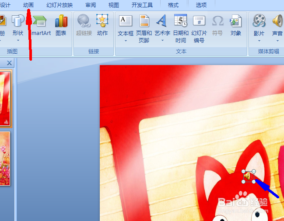Insert 幻灯片编号 slide number

199,29
